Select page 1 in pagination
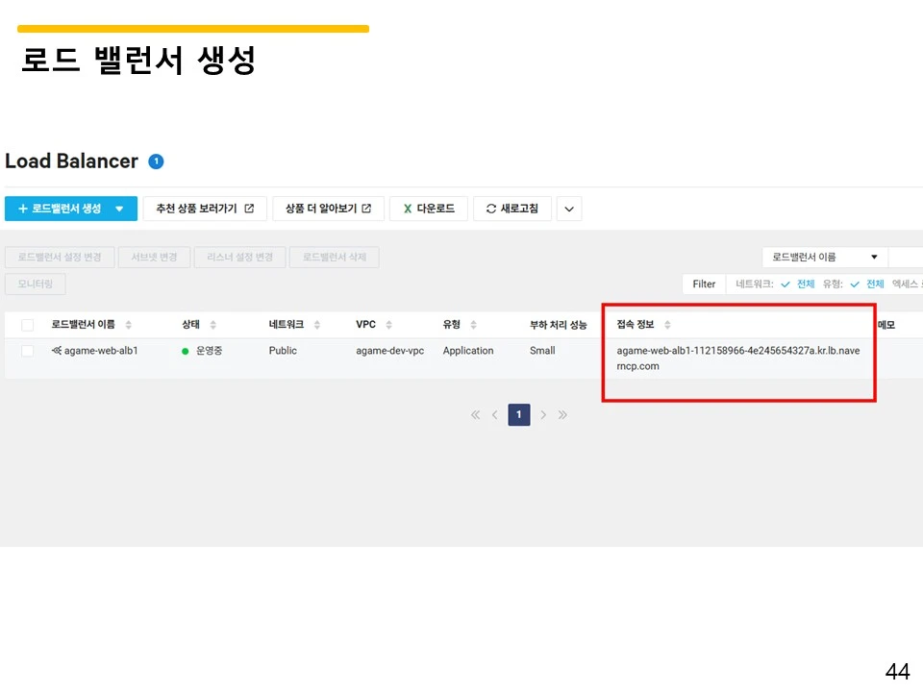 coord(519,414)
